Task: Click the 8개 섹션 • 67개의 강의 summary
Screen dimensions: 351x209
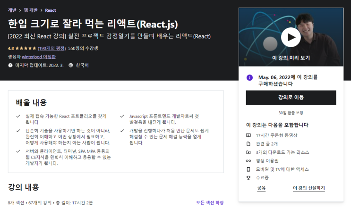Action: pos(51,203)
